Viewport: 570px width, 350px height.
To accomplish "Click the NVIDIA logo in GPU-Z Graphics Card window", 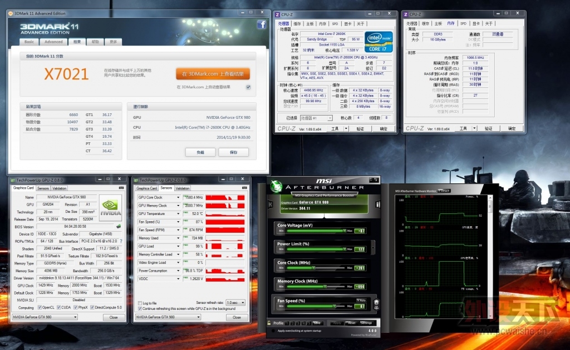I will pos(111,208).
